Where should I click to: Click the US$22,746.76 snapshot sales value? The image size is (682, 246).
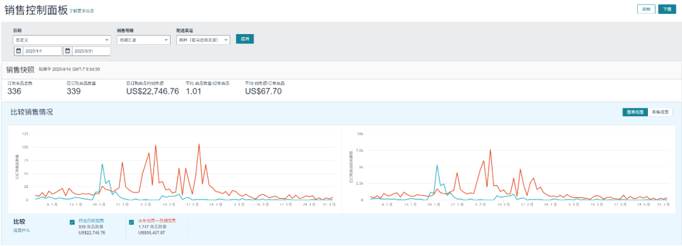(x=152, y=91)
